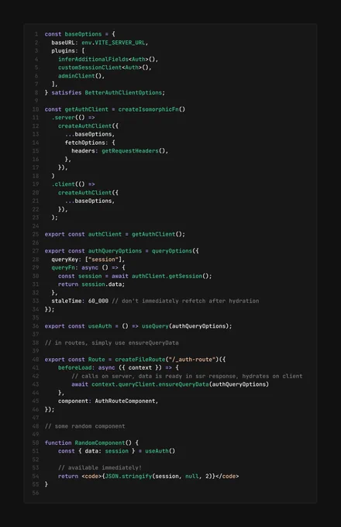Screen dimensions: 341x527
Task: Click 'useQuery(authQueryOptions)' on line 36
Action: (x=185, y=326)
